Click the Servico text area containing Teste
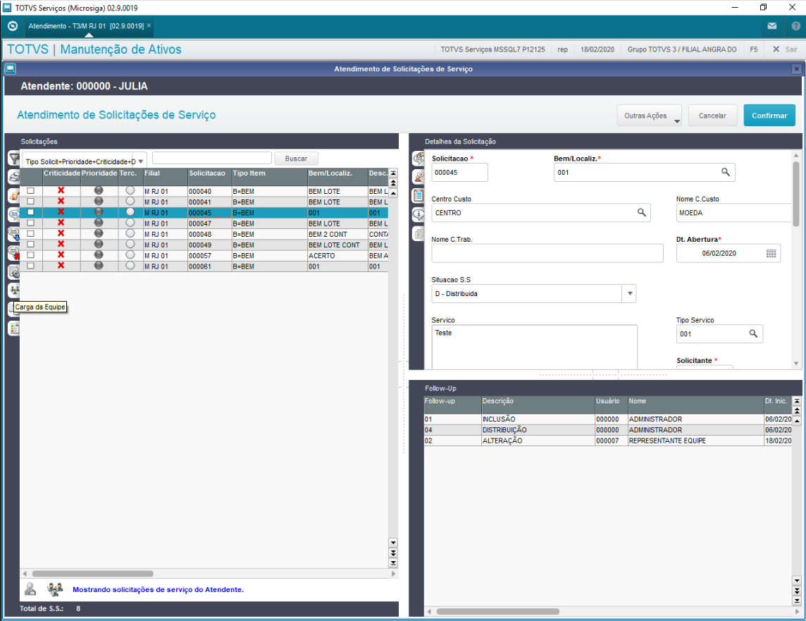806x621 pixels. [534, 347]
